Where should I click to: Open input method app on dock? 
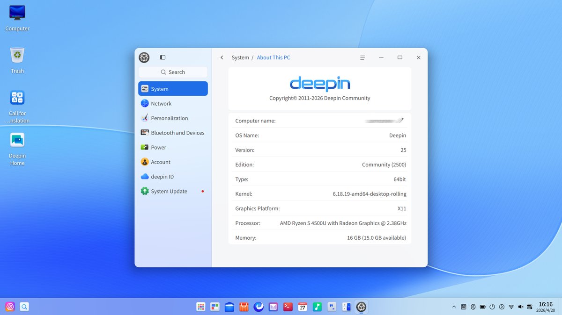click(x=332, y=307)
